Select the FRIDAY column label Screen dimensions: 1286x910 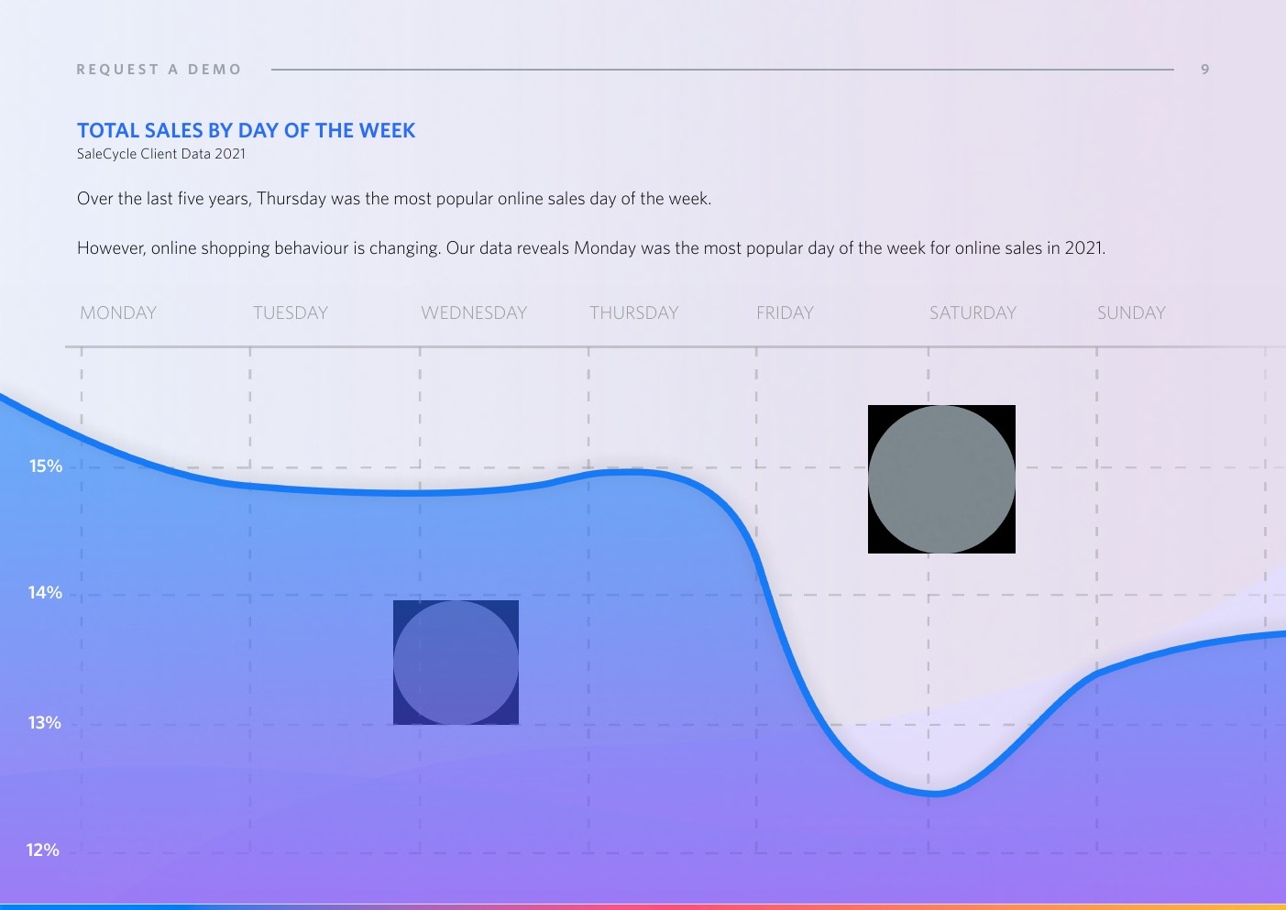[x=785, y=313]
